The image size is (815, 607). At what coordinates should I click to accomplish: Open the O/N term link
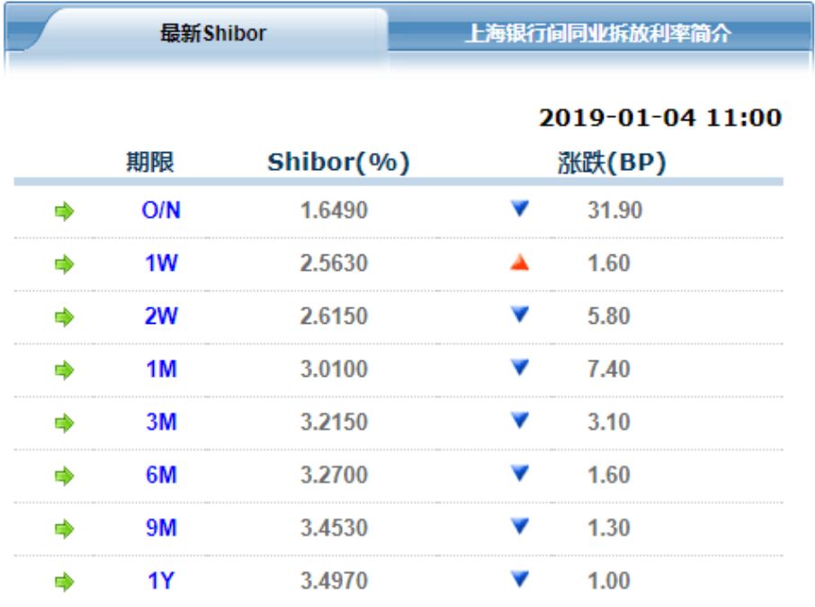click(x=161, y=210)
